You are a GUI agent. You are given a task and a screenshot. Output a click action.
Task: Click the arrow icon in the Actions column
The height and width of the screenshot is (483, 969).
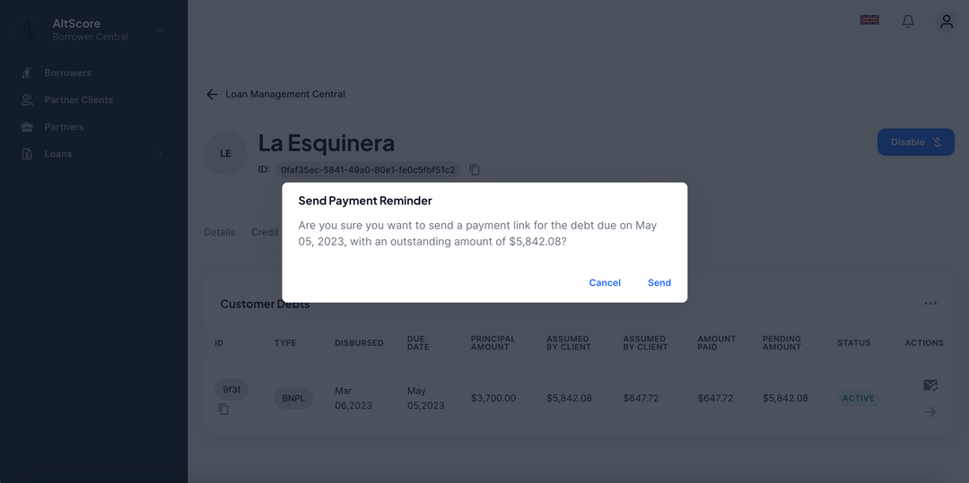tap(930, 411)
